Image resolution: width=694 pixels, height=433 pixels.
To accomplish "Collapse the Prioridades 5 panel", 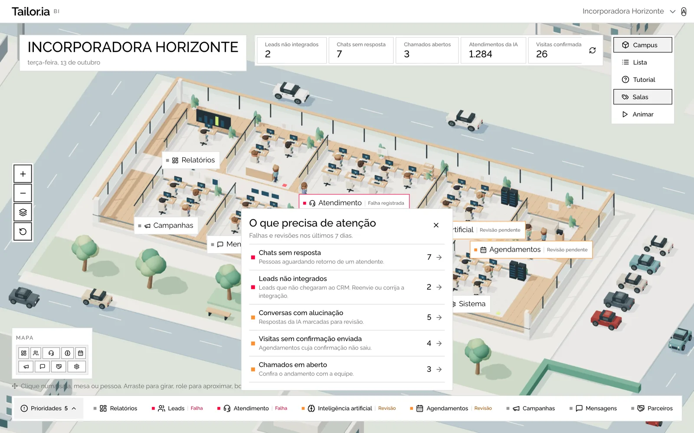I will (x=49, y=408).
